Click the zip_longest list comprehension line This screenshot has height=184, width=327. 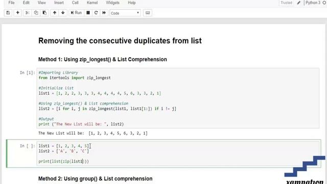[x=107, y=109]
